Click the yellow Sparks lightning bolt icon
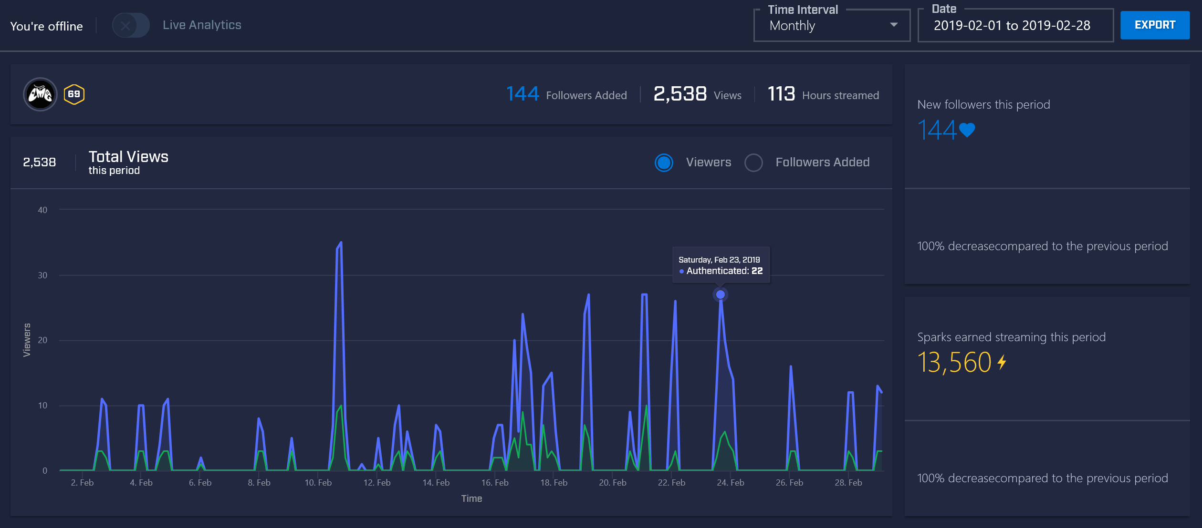The image size is (1202, 528). pos(1002,362)
